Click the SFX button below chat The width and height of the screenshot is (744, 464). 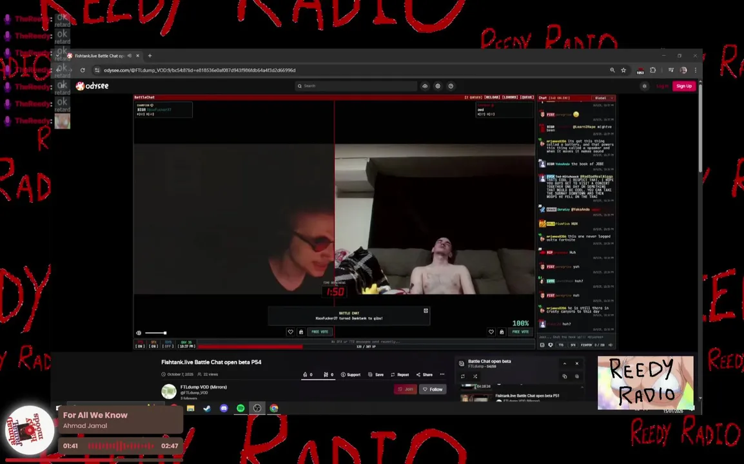[573, 345]
